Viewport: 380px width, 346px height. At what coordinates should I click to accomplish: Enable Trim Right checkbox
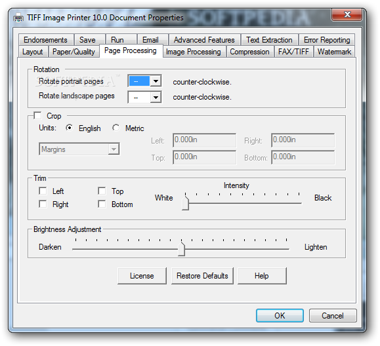point(43,204)
